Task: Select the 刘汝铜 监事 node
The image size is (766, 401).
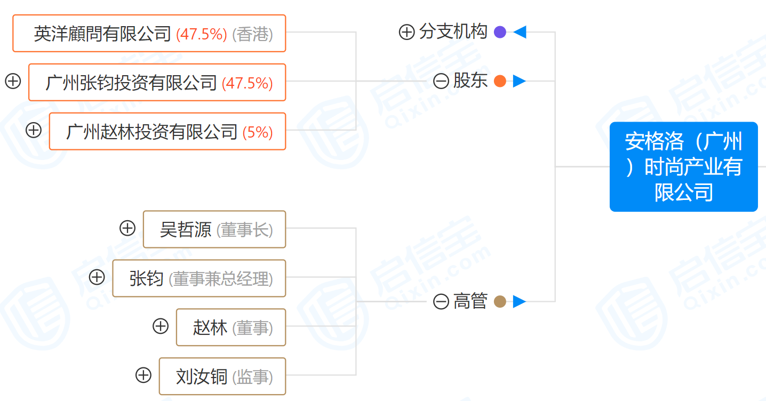Action: pos(222,377)
